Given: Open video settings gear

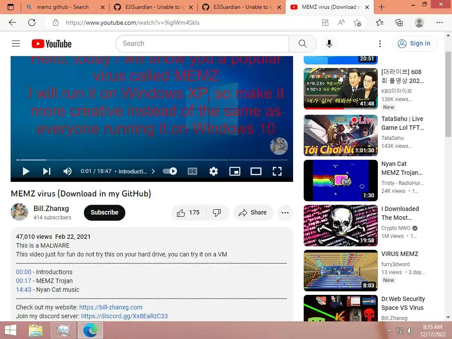Looking at the screenshot, I should (x=213, y=171).
